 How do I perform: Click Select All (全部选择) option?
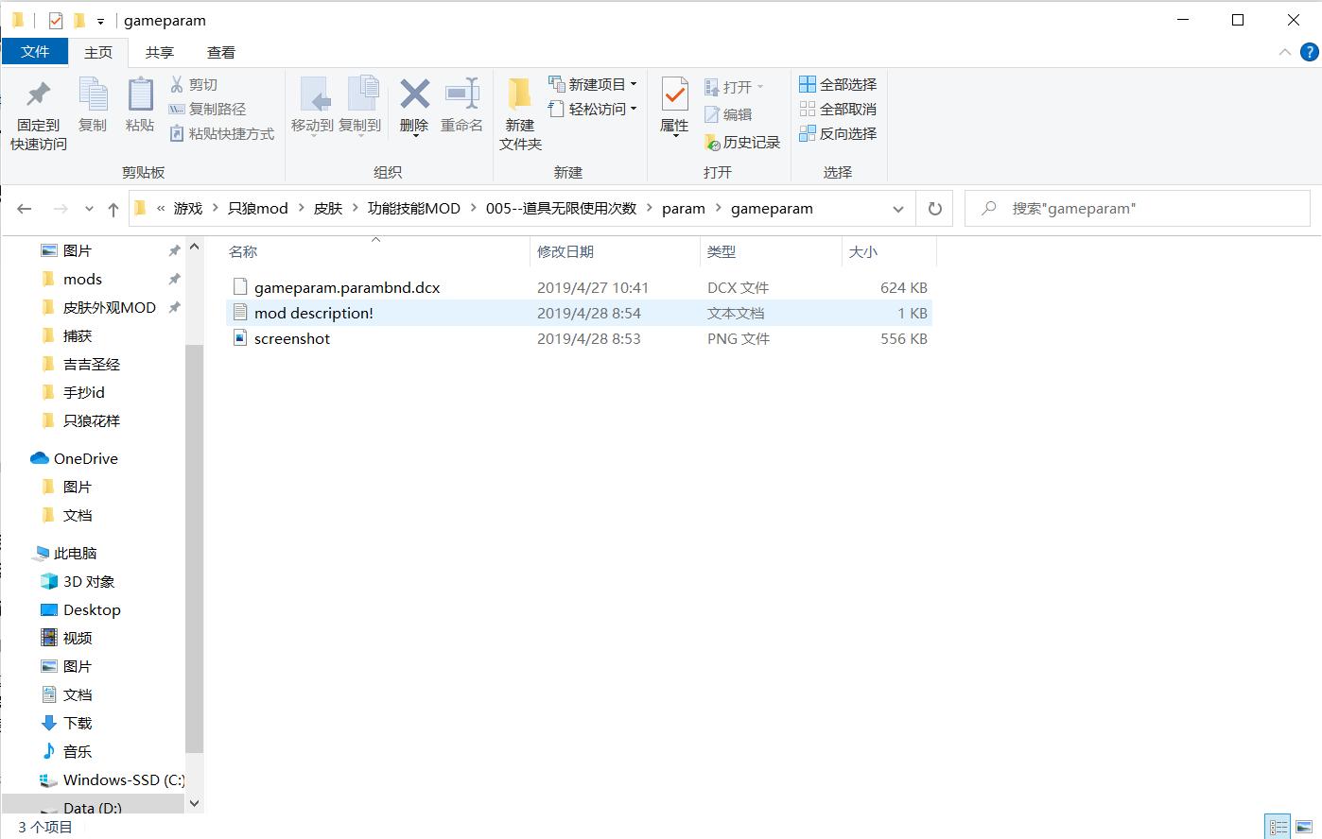pos(839,85)
